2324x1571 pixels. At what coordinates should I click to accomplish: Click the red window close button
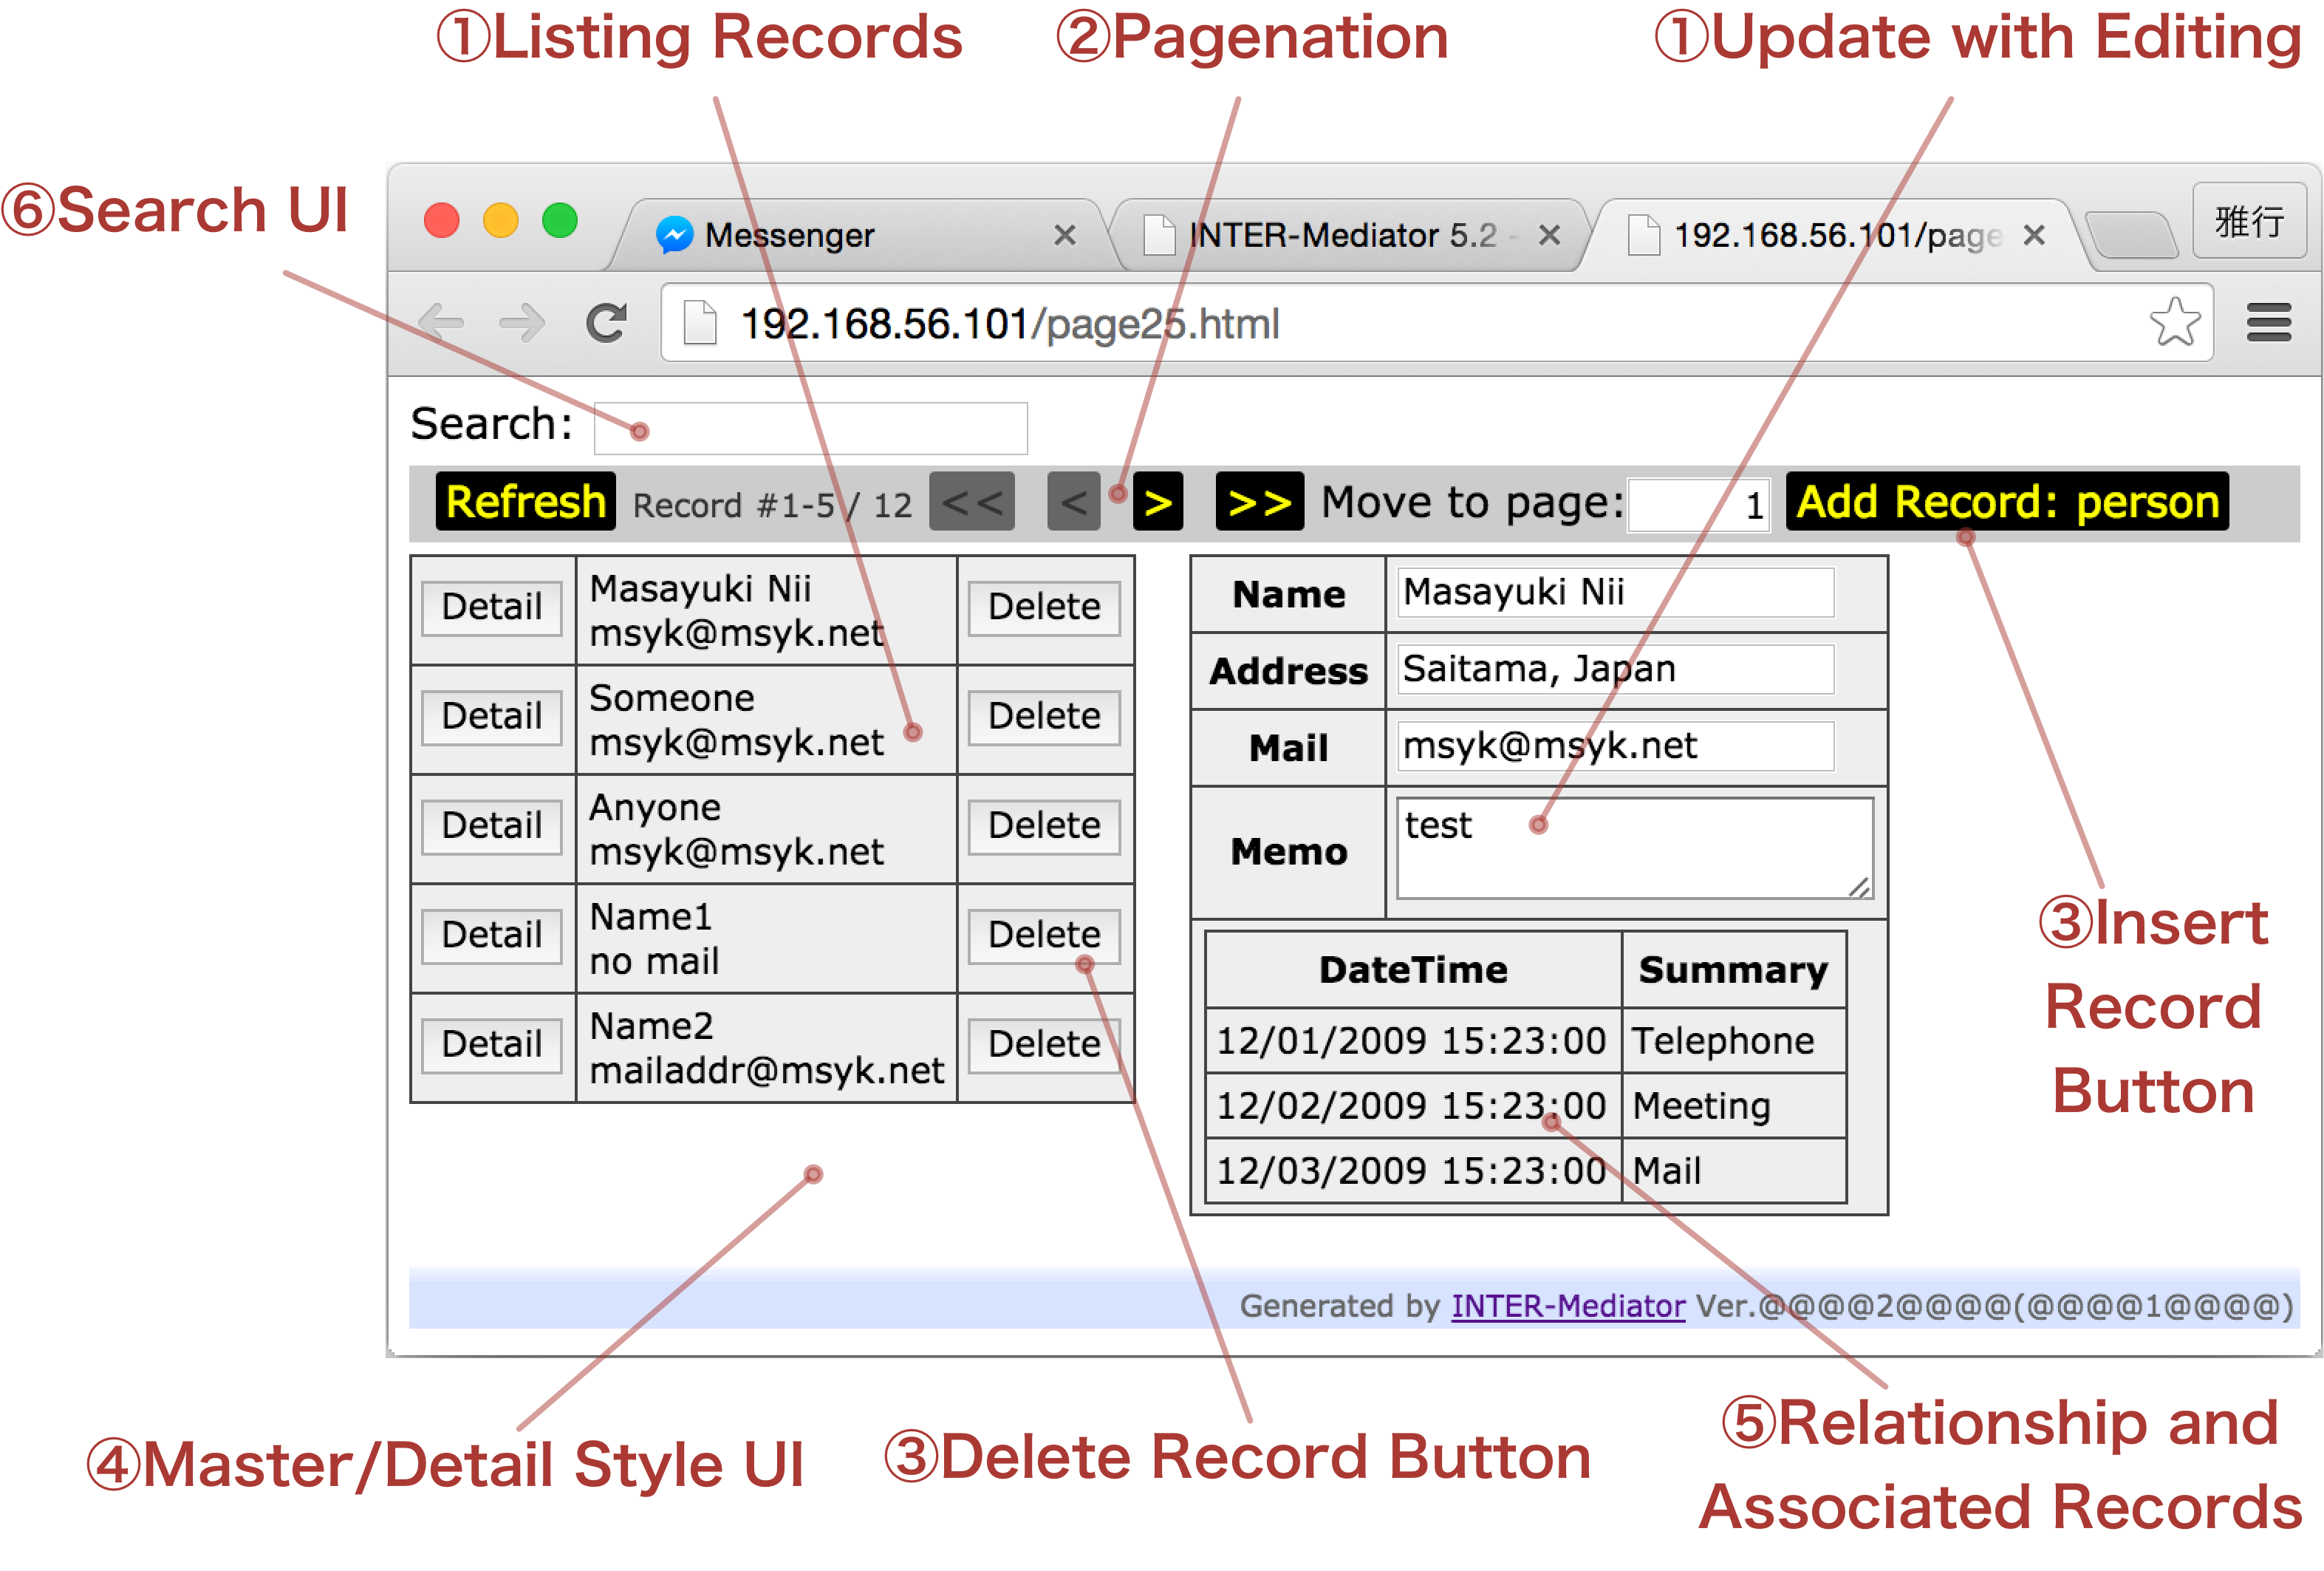441,220
